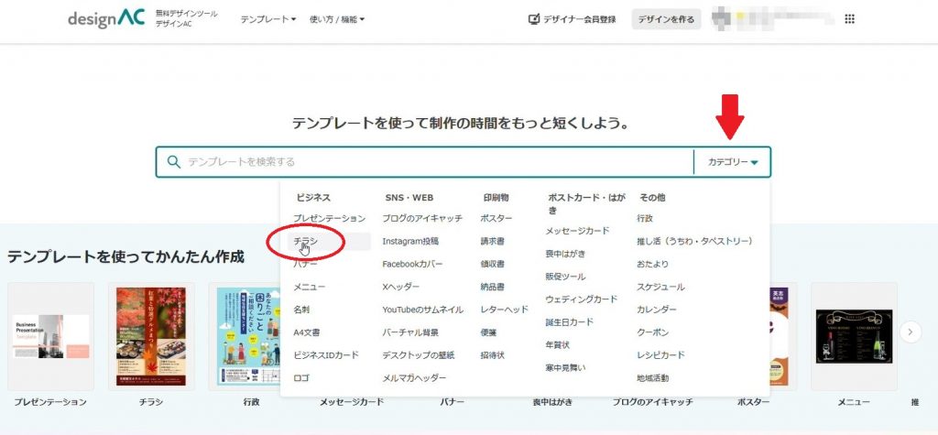Toggle the カテゴリー dropdown
The height and width of the screenshot is (435, 938).
(733, 162)
